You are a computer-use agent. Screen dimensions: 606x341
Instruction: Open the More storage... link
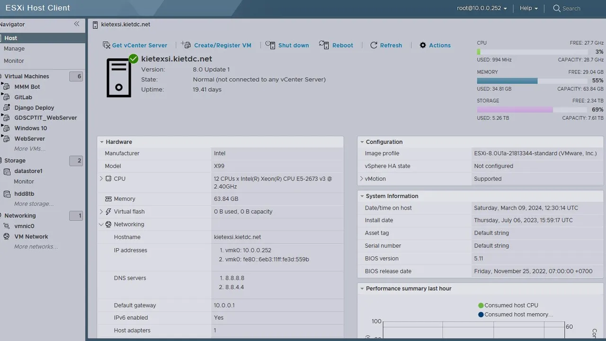(34, 204)
